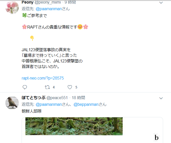171x143 pixels.
Task: Open the 9 時間 timestamp on Peony's tweet
Action: point(70,2)
